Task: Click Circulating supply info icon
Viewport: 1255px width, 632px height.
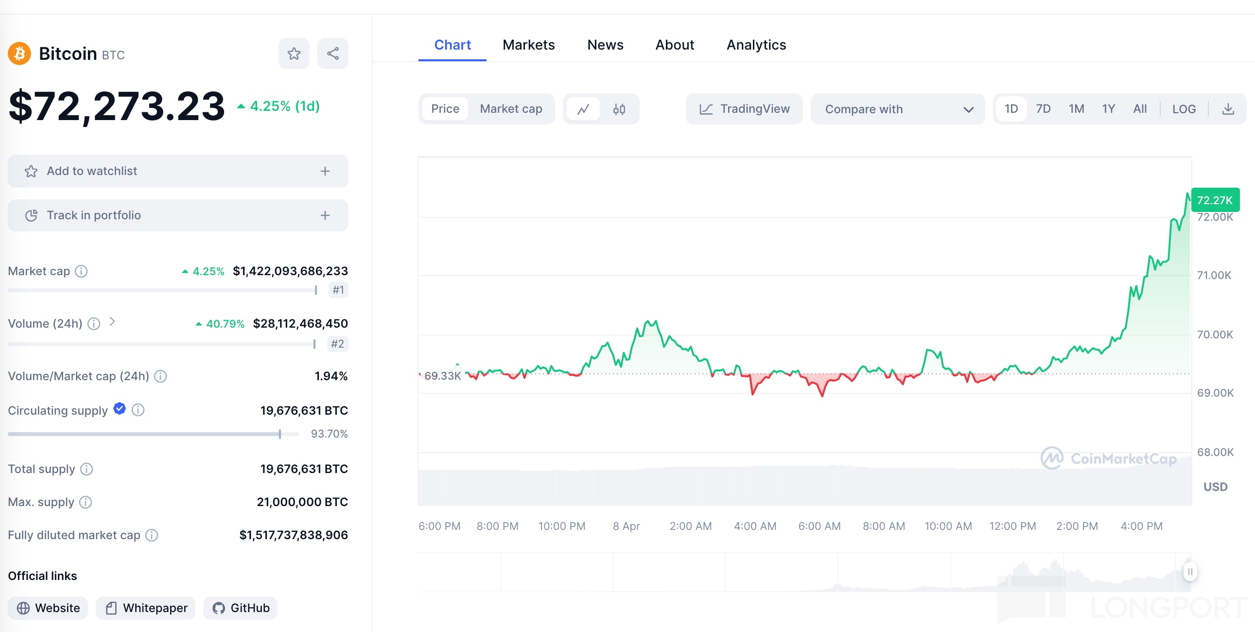Action: pos(139,410)
